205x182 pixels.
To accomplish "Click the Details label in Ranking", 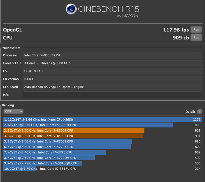I will [191, 112].
